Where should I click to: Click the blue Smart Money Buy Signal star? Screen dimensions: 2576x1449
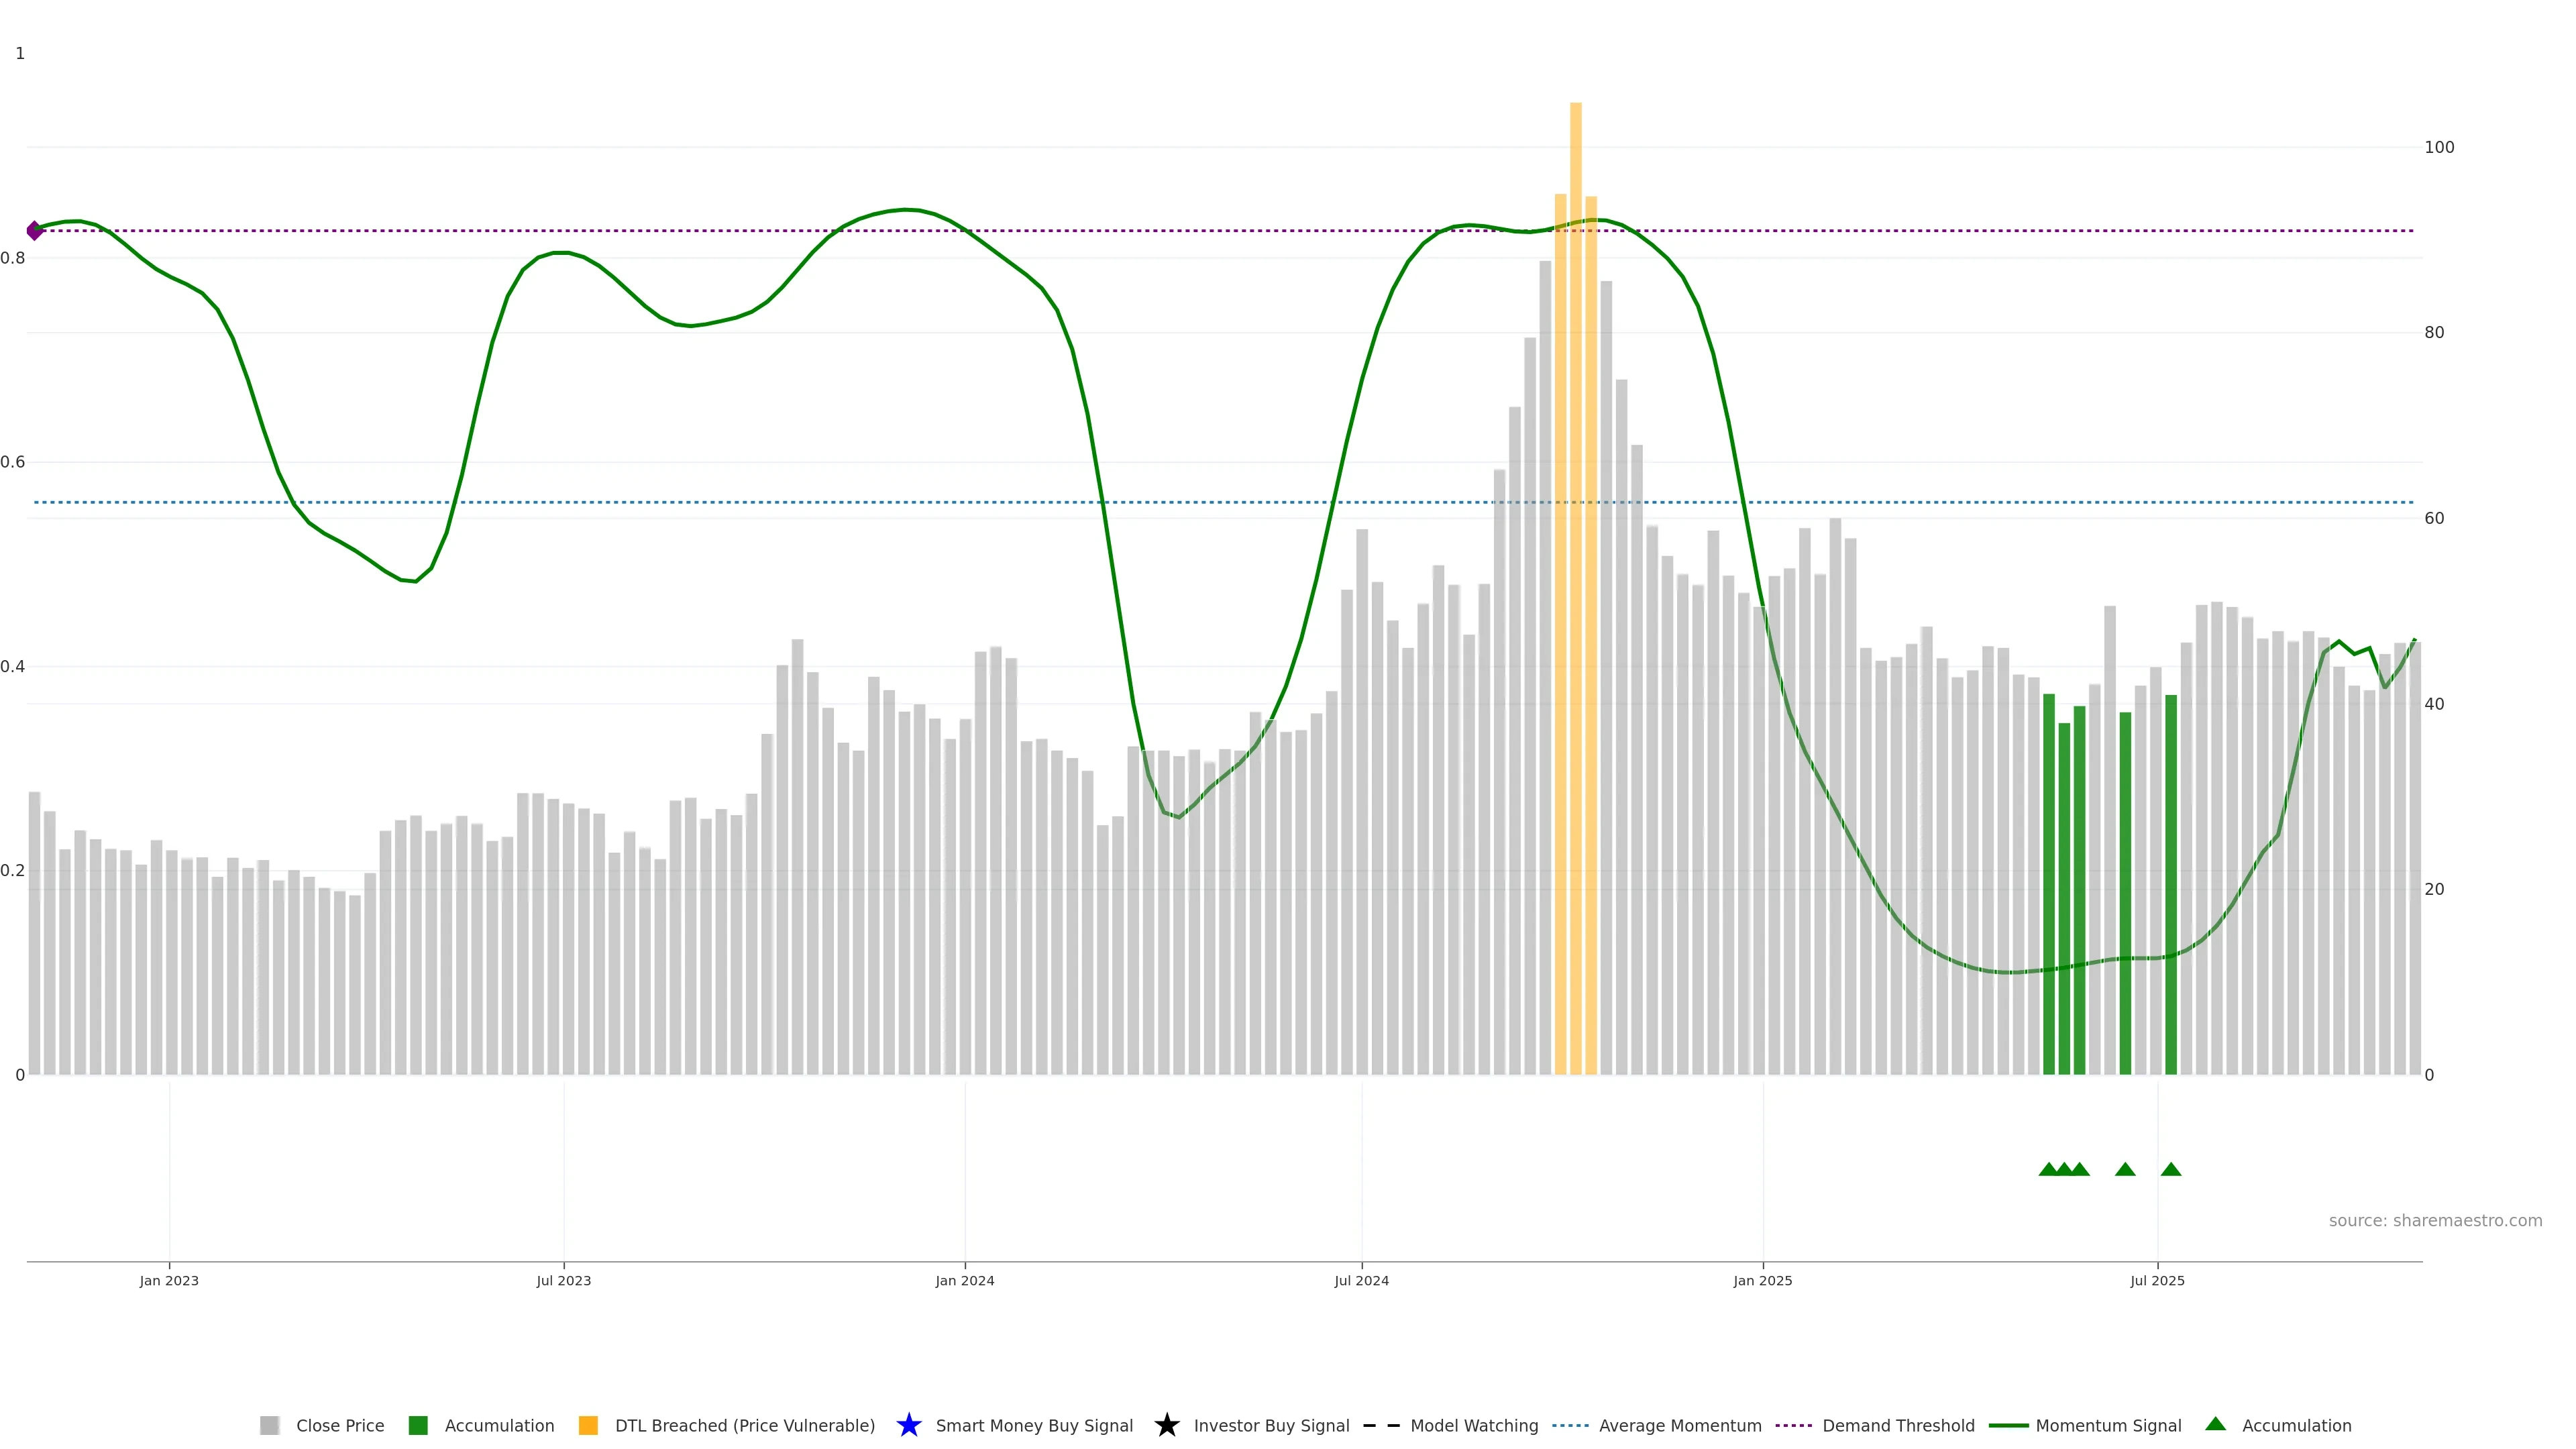[x=908, y=1425]
